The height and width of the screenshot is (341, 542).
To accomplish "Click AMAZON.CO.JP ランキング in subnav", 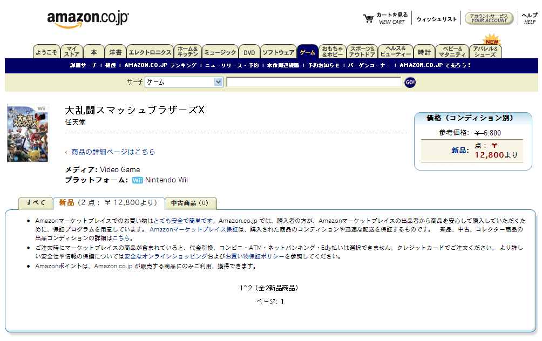I will pos(160,65).
